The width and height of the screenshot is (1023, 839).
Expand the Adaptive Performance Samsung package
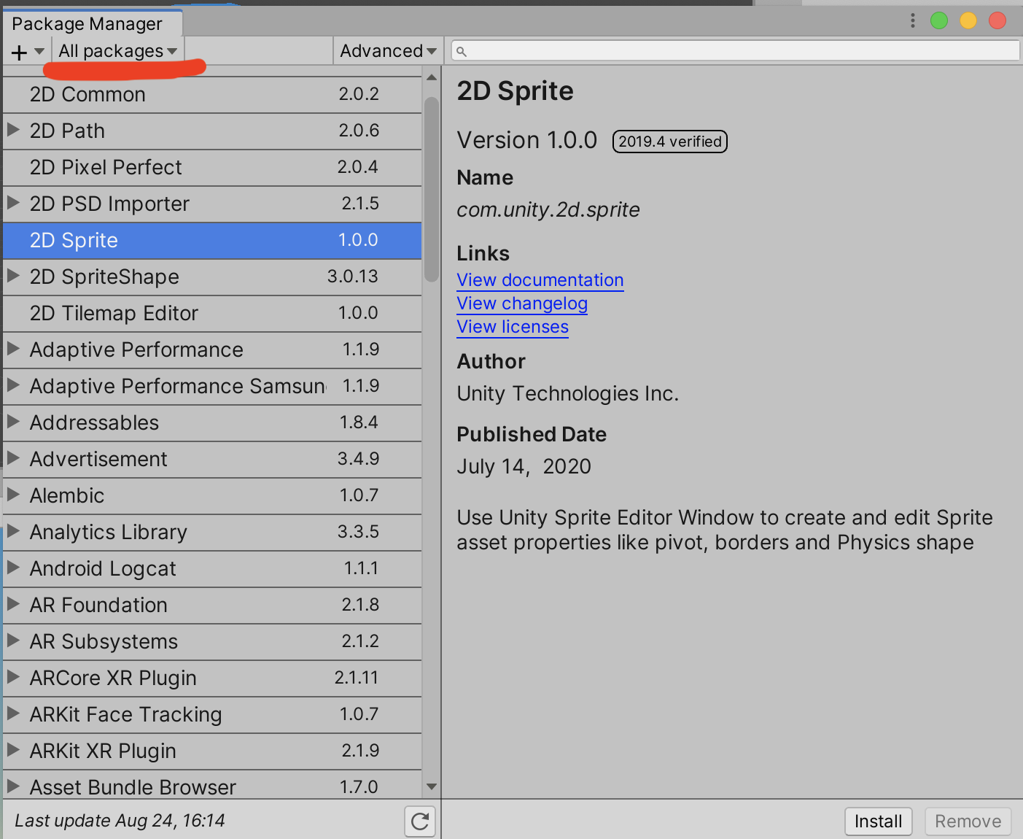pyautogui.click(x=13, y=385)
